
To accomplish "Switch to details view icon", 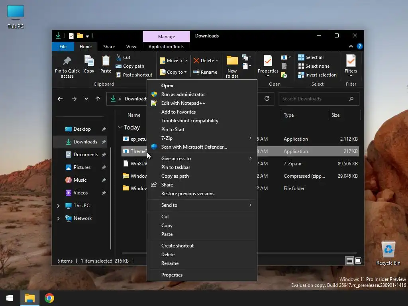I will click(x=350, y=261).
